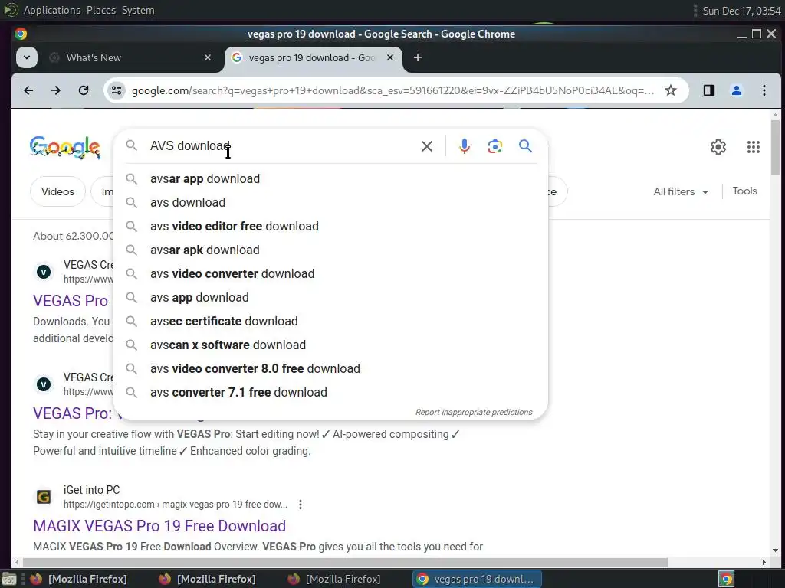Choose suggestion avs download
The image size is (785, 588).
coord(331,202)
